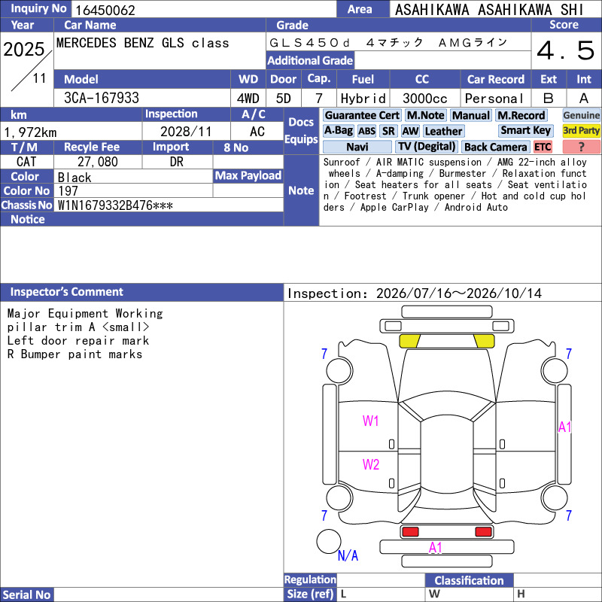Screen dimensions: 602x602
Task: Click the greyed Genuine badge
Action: click(581, 115)
